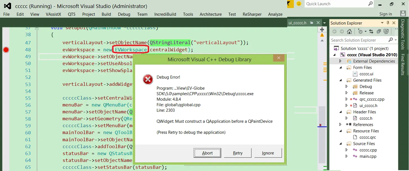Click the feedback smiley face icon
The width and height of the screenshot is (409, 171).
[299, 4]
